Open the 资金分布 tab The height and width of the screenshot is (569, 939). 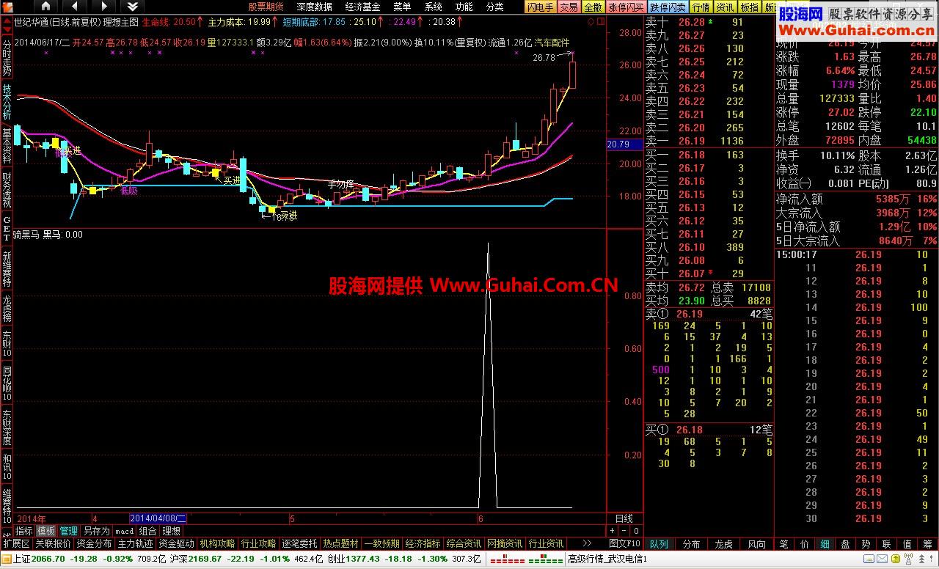click(94, 543)
